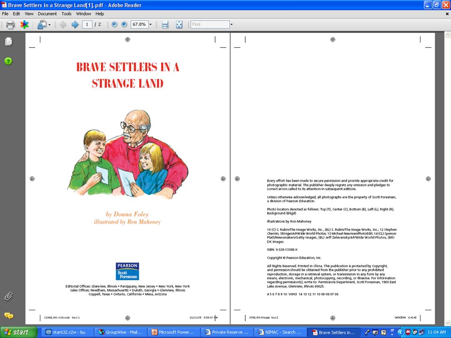Open the File menu

[5, 14]
